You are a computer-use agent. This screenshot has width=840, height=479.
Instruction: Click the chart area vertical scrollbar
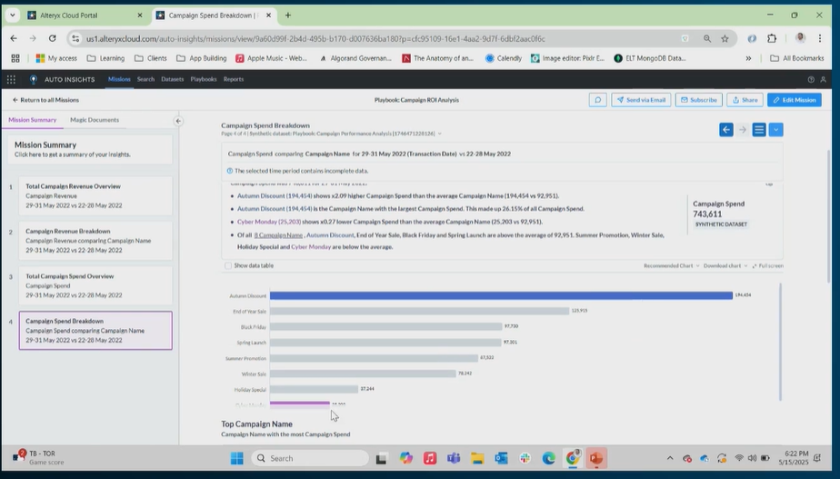(781, 342)
